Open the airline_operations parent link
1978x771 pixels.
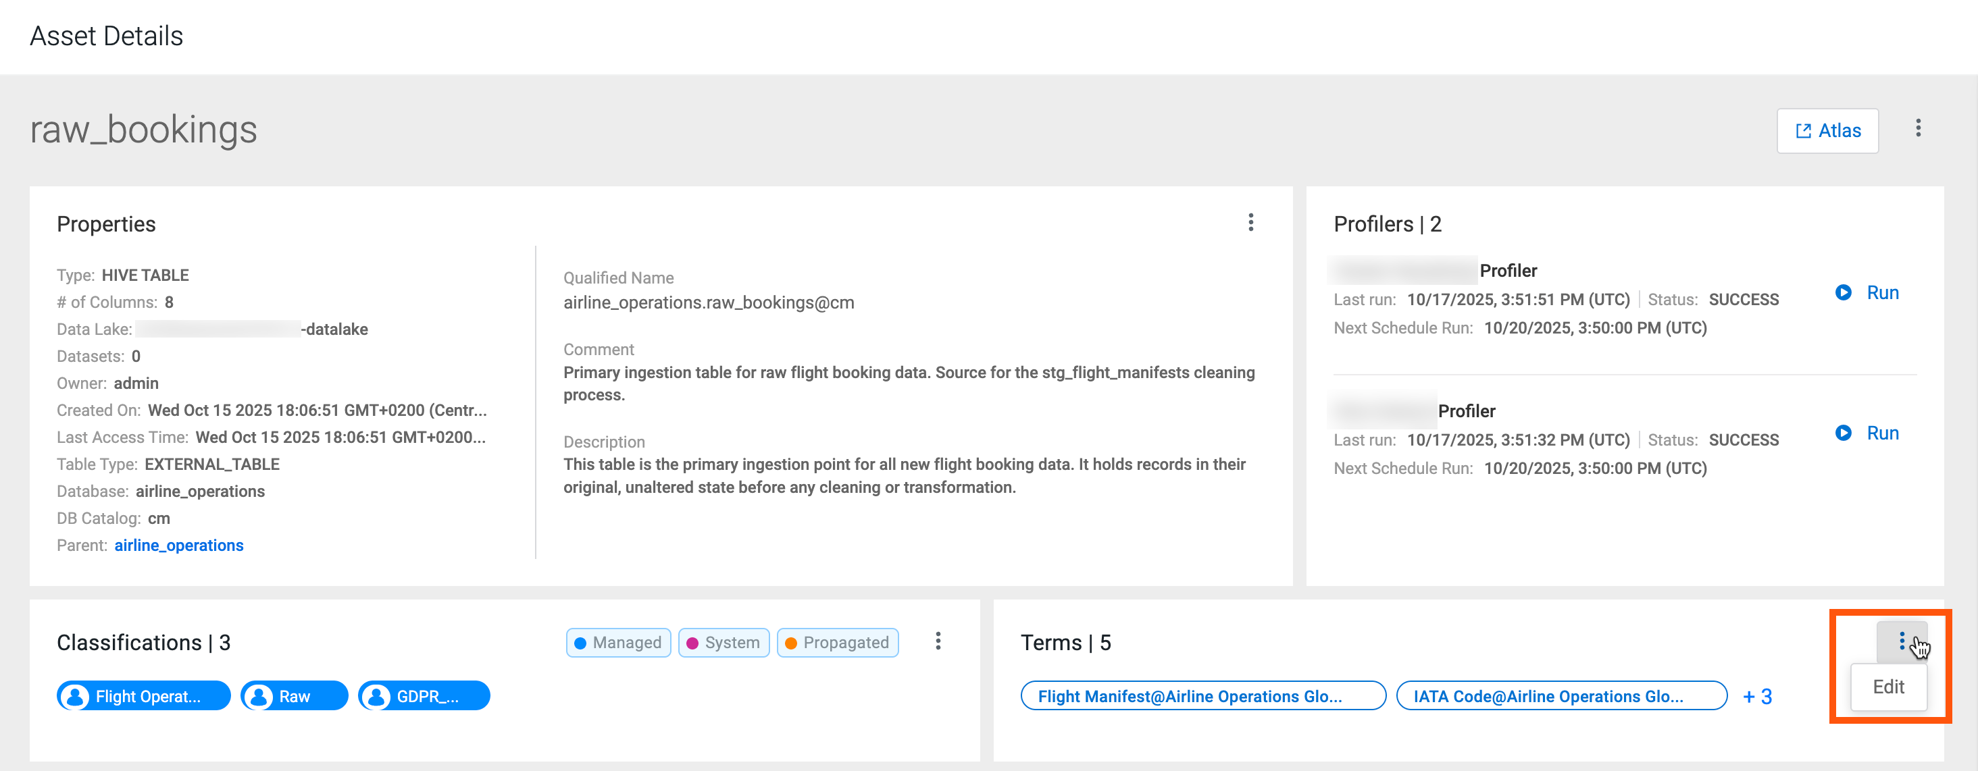[x=179, y=546]
